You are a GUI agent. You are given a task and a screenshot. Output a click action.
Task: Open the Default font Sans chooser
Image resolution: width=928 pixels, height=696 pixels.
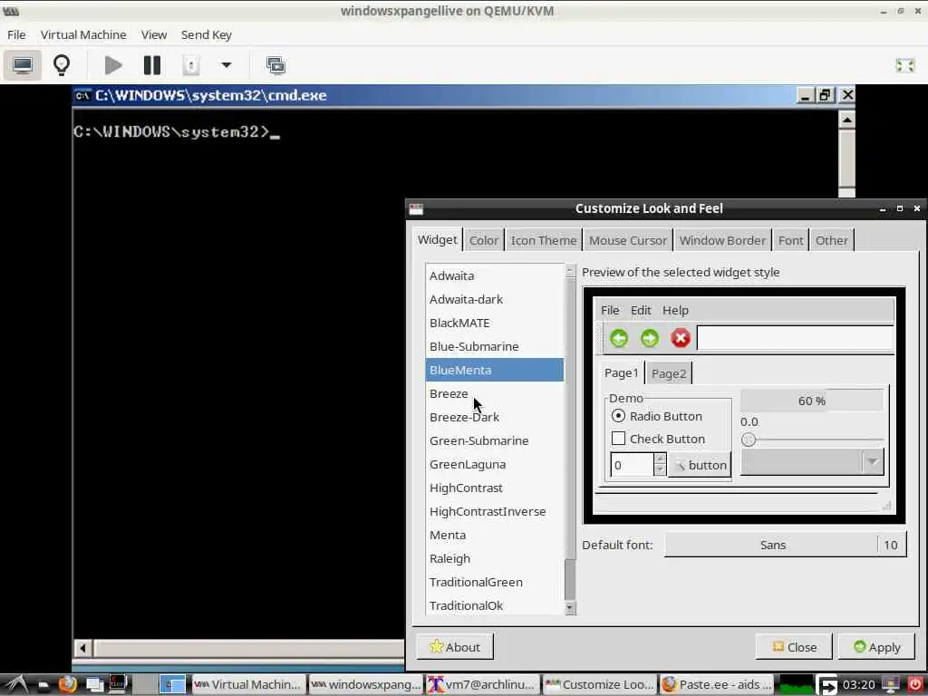tap(785, 545)
